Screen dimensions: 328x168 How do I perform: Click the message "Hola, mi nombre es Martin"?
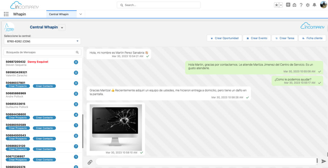[119, 54]
